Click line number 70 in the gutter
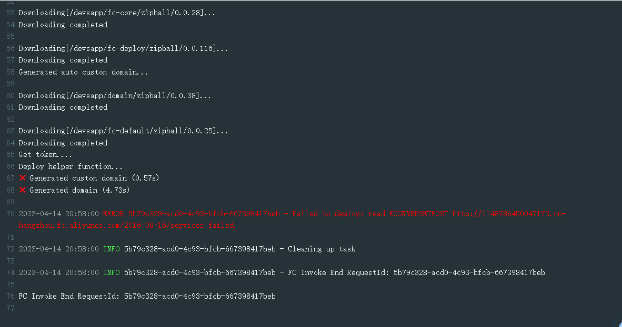This screenshot has height=327, width=622. 11,214
